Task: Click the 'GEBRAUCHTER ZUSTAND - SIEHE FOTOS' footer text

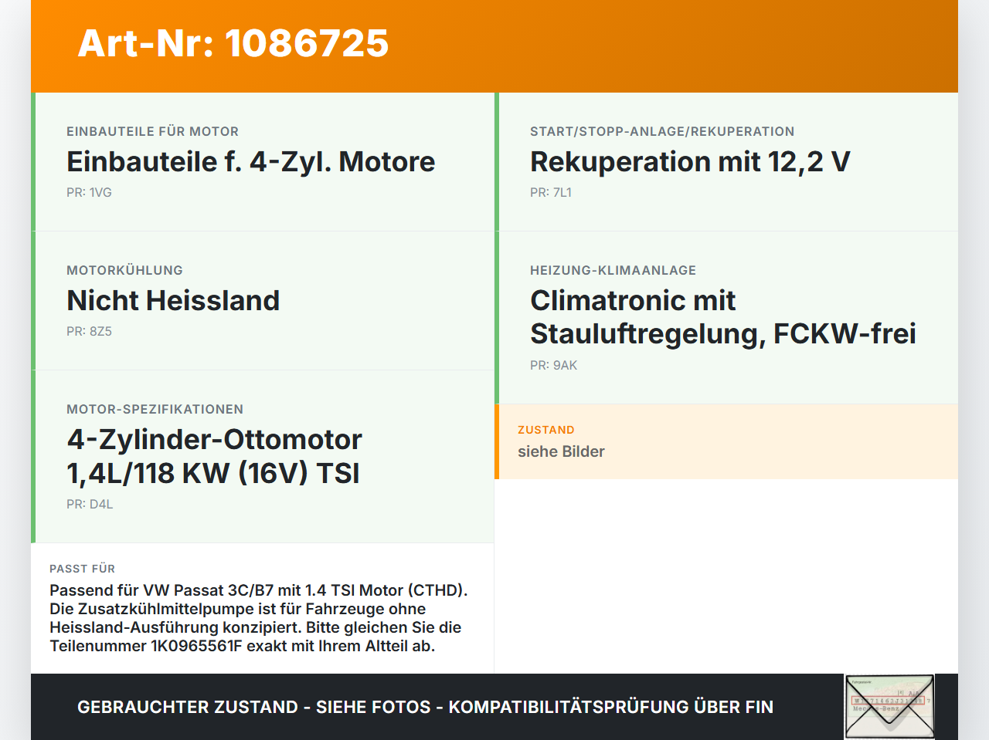Action: pyautogui.click(x=425, y=707)
